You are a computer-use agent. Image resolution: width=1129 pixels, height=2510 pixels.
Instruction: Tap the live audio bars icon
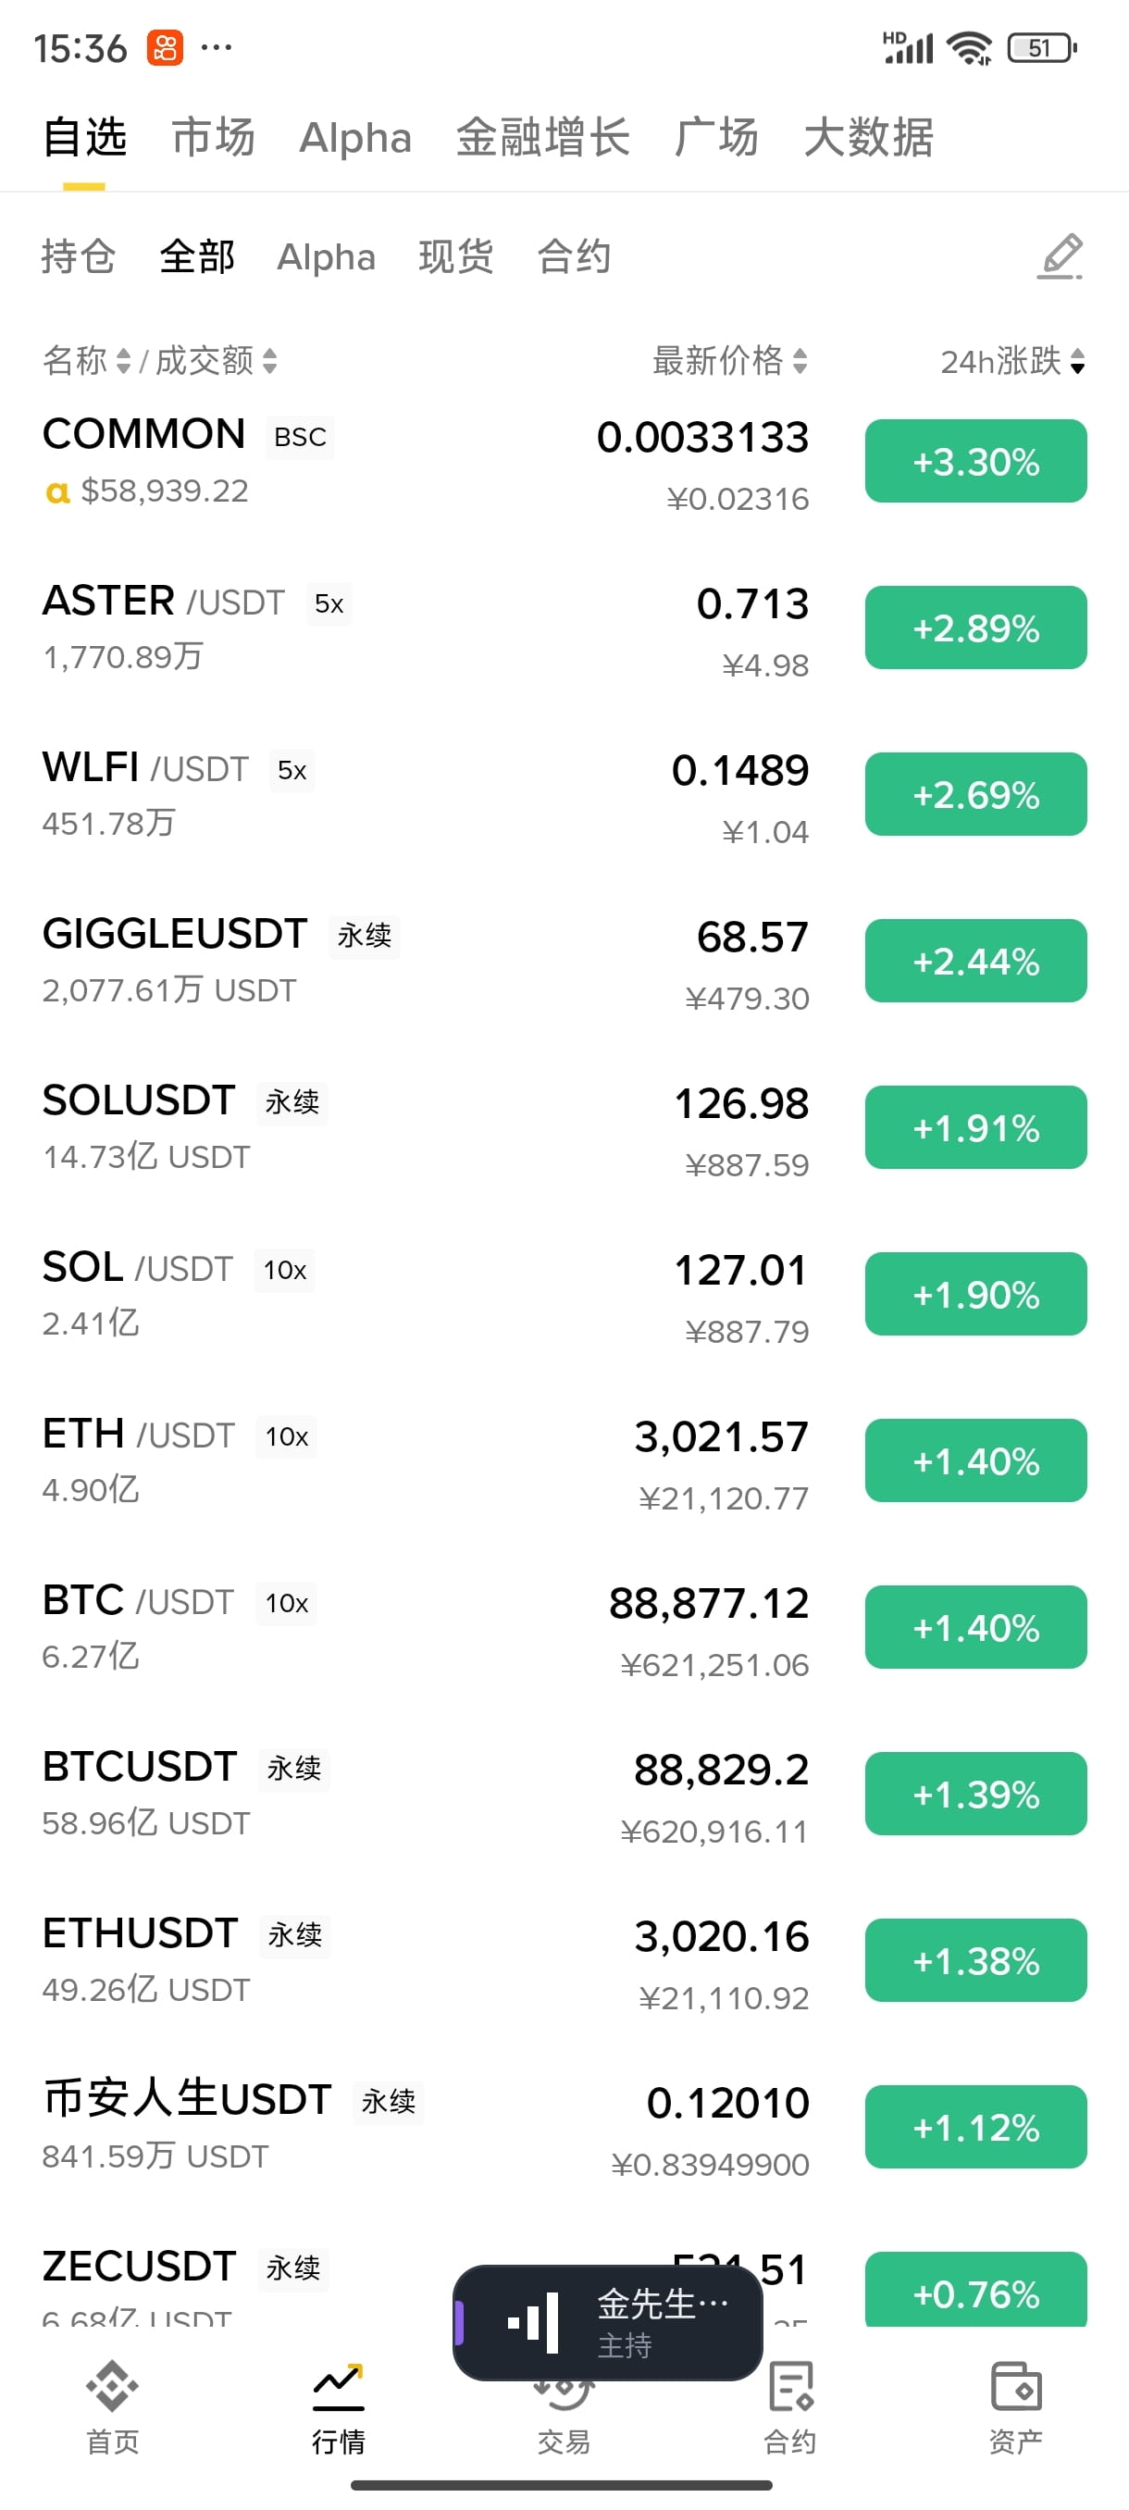tap(534, 2323)
